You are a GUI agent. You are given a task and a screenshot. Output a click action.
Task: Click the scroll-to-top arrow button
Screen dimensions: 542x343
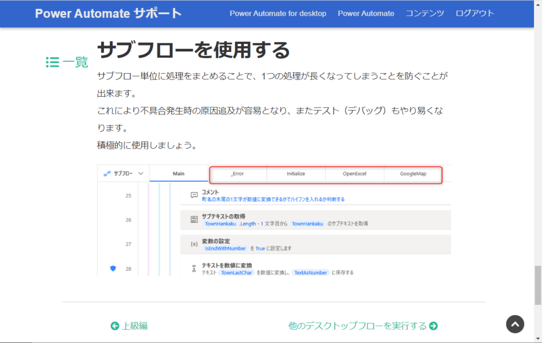point(514,324)
